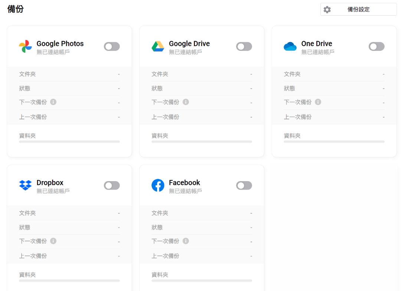The height and width of the screenshot is (291, 401).
Task: Click the Google Drive triangle icon
Action: point(158,46)
